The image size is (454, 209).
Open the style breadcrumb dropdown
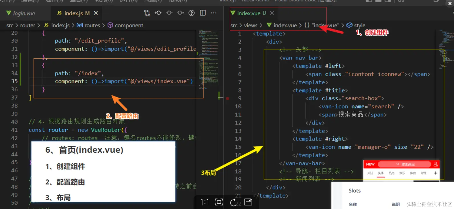click(x=356, y=25)
